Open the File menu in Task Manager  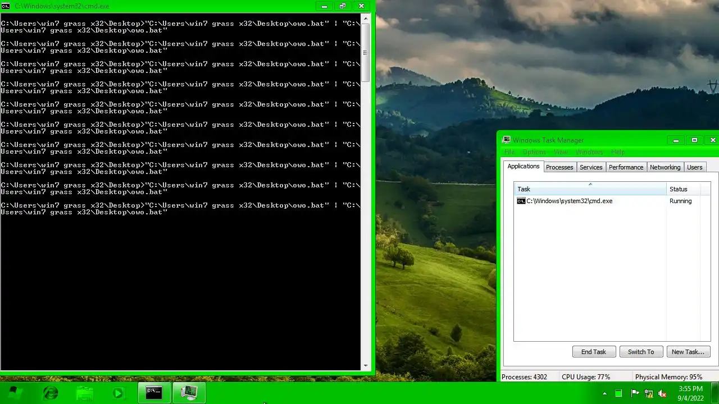[509, 152]
